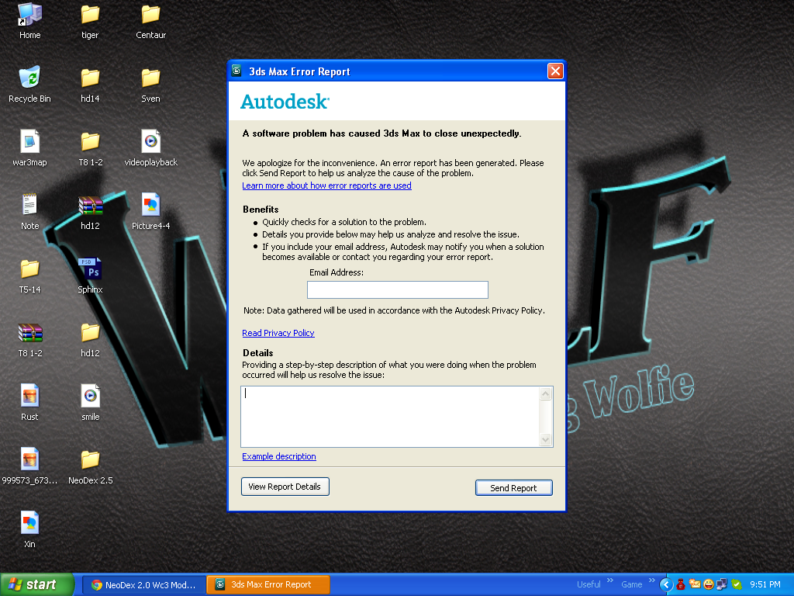Click View Report Details button
This screenshot has width=794, height=596.
pos(285,487)
